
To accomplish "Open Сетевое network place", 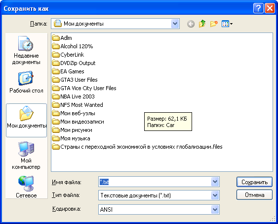I will pos(26,187).
